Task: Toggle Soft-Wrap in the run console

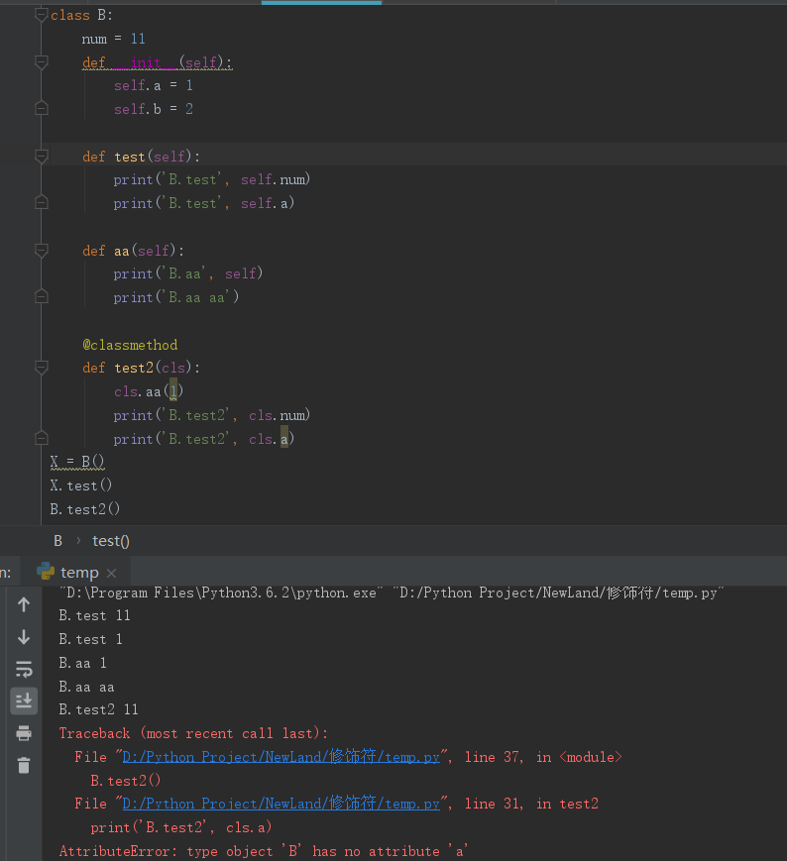Action: tap(24, 670)
